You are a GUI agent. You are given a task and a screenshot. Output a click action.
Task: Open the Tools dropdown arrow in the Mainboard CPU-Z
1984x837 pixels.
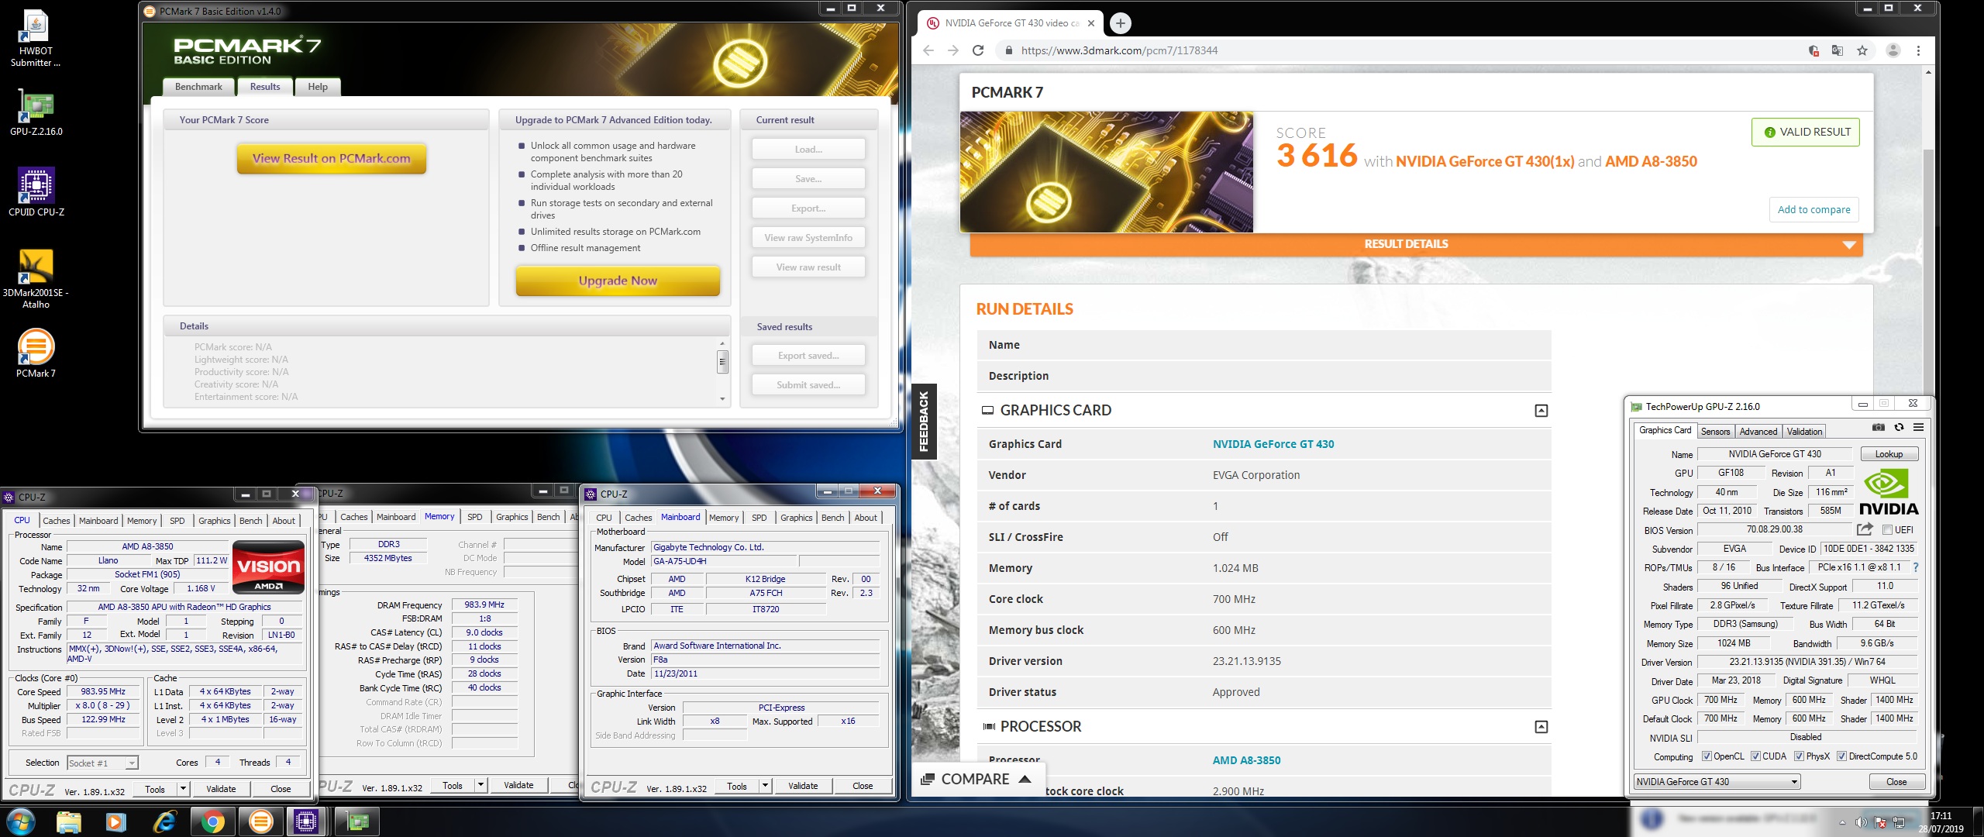(x=765, y=786)
